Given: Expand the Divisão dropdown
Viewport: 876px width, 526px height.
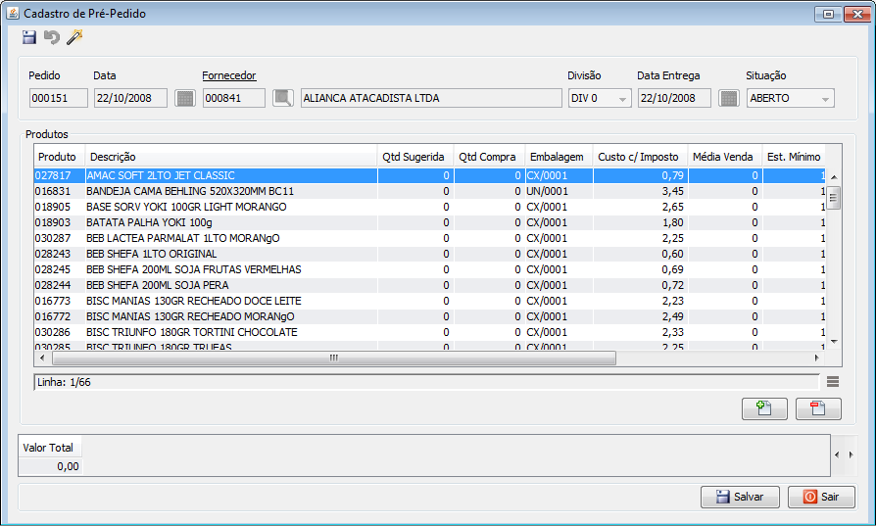Looking at the screenshot, I should point(622,99).
